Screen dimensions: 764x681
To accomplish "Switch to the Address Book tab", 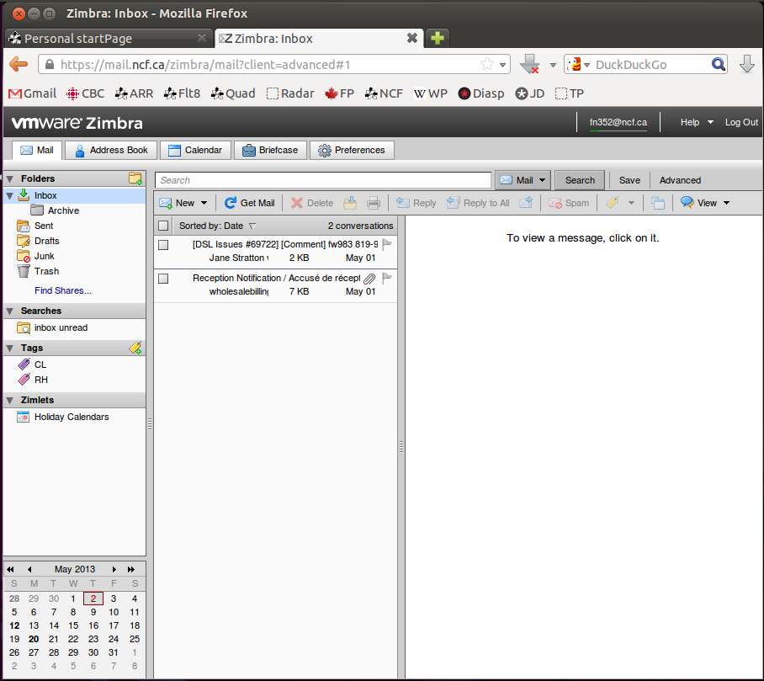I will (111, 150).
